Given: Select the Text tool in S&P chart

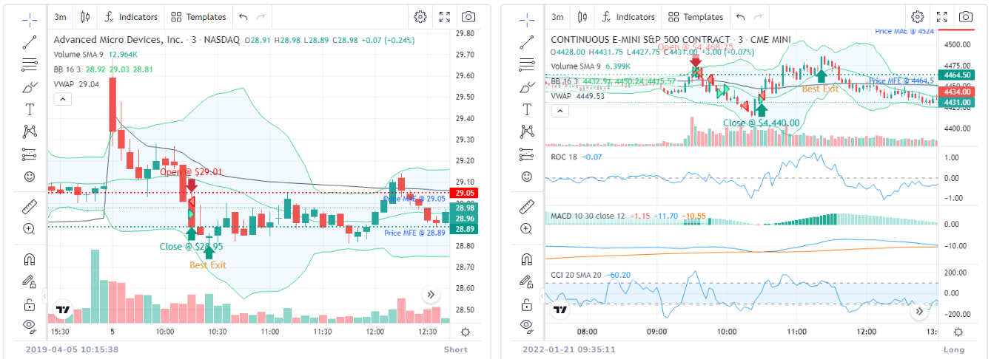Looking at the screenshot, I should [527, 109].
